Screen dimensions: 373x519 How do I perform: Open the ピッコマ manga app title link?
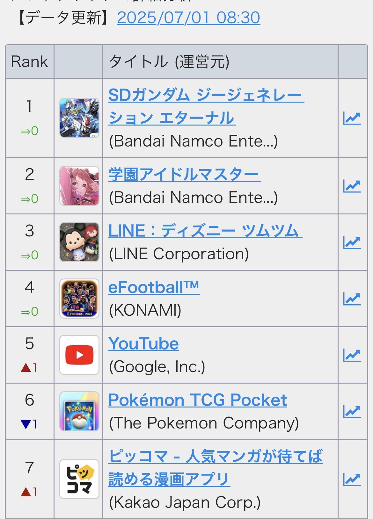(x=215, y=468)
